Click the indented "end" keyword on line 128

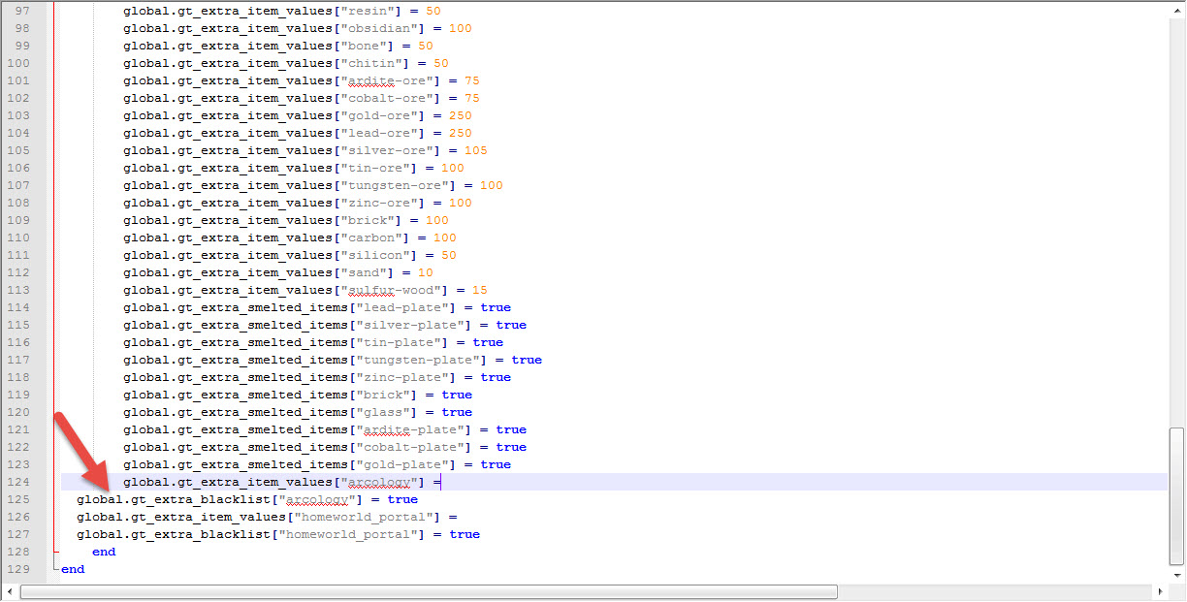tap(104, 552)
